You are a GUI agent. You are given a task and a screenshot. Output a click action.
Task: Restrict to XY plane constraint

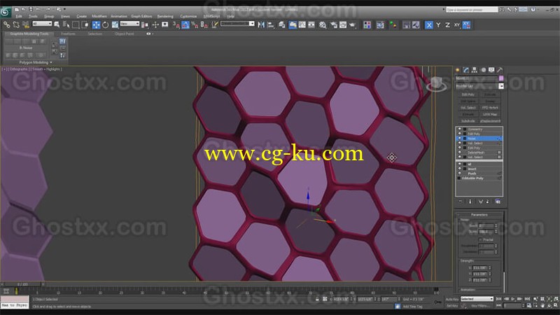pyautogui.click(x=457, y=24)
